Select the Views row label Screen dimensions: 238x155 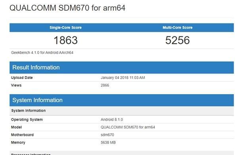coord(16,85)
